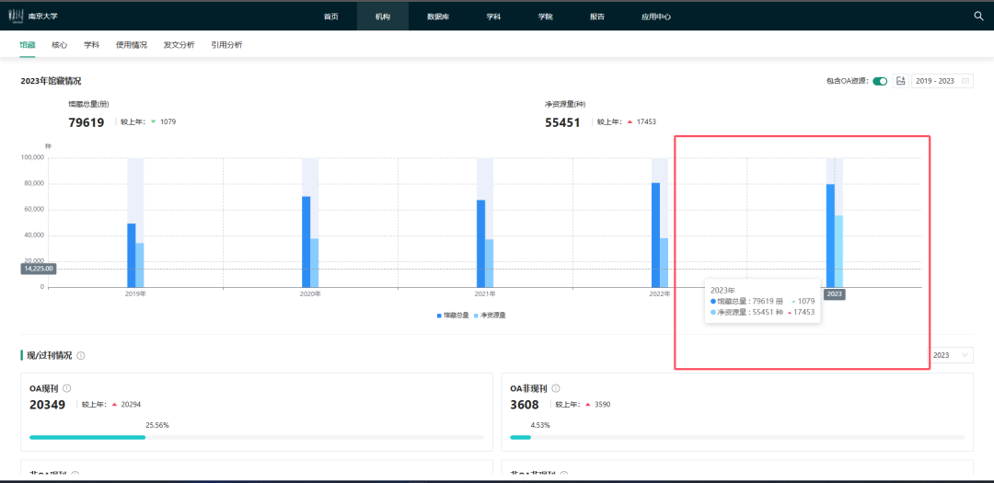Click the search magnifier icon in top bar
The width and height of the screenshot is (994, 483).
[978, 16]
